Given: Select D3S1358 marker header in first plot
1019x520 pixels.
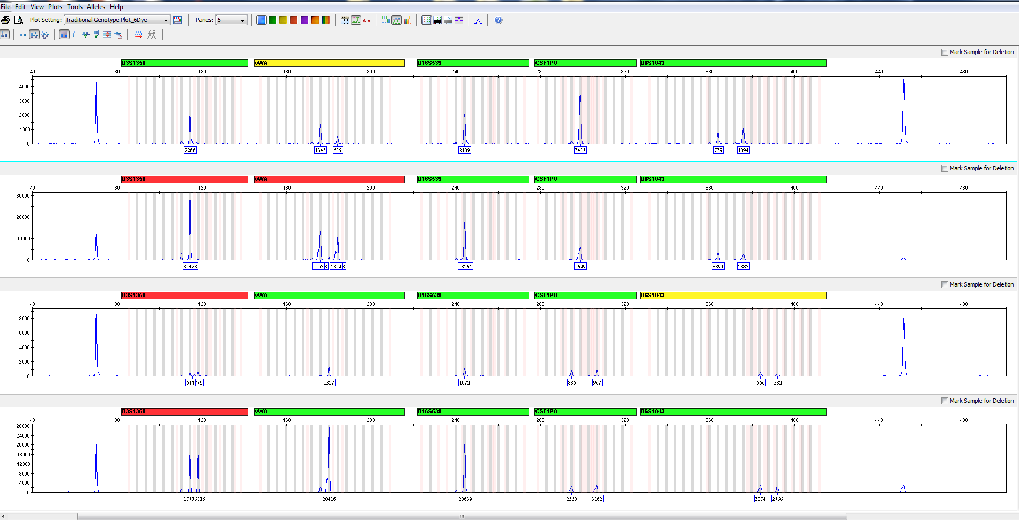Looking at the screenshot, I should click(x=184, y=63).
